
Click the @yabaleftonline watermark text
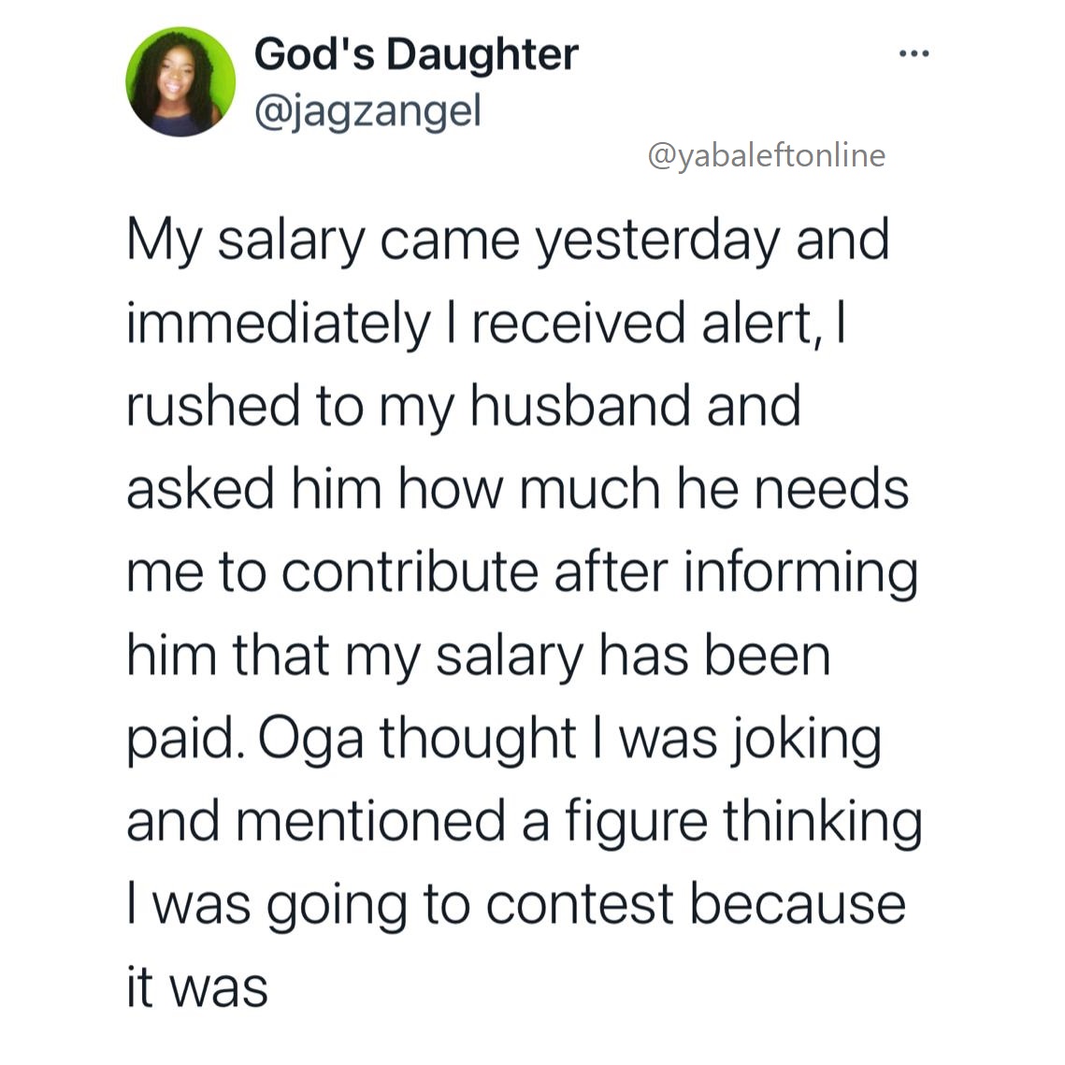tap(766, 155)
